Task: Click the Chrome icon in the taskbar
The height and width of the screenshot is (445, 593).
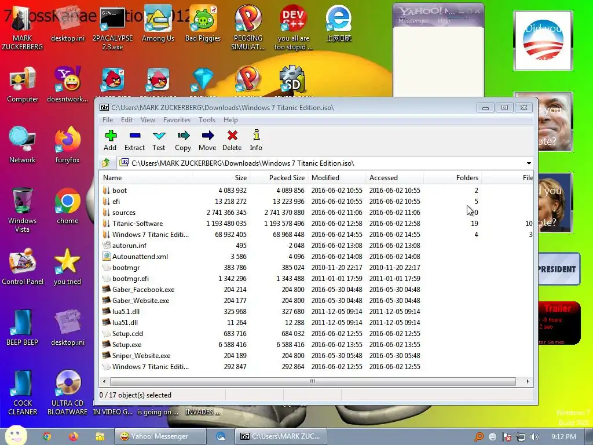Action: click(x=47, y=436)
